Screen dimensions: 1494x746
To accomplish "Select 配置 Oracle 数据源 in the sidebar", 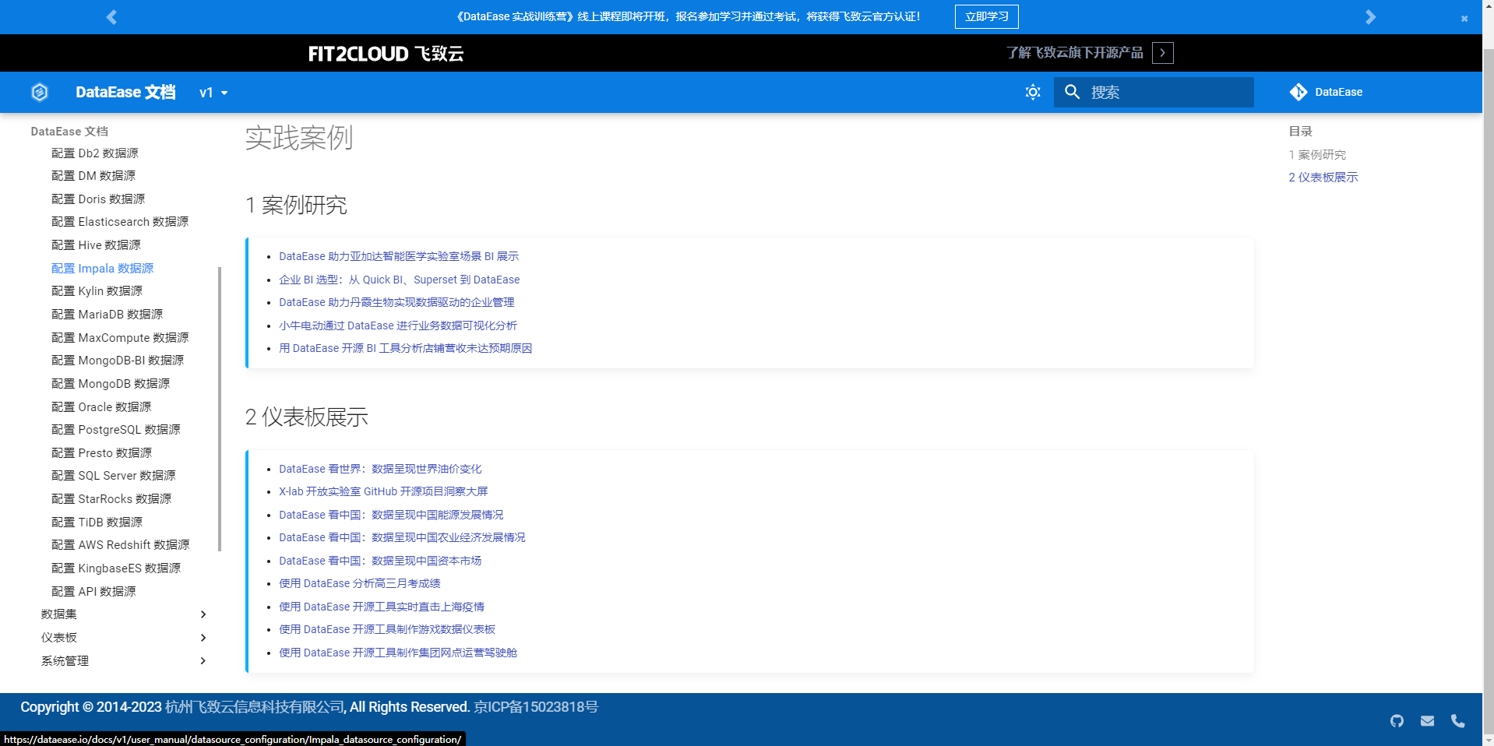I will click(101, 406).
